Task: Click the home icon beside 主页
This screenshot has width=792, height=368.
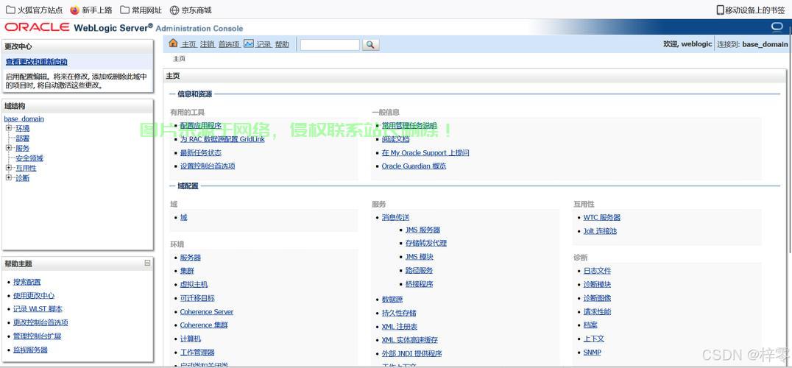Action: (173, 43)
